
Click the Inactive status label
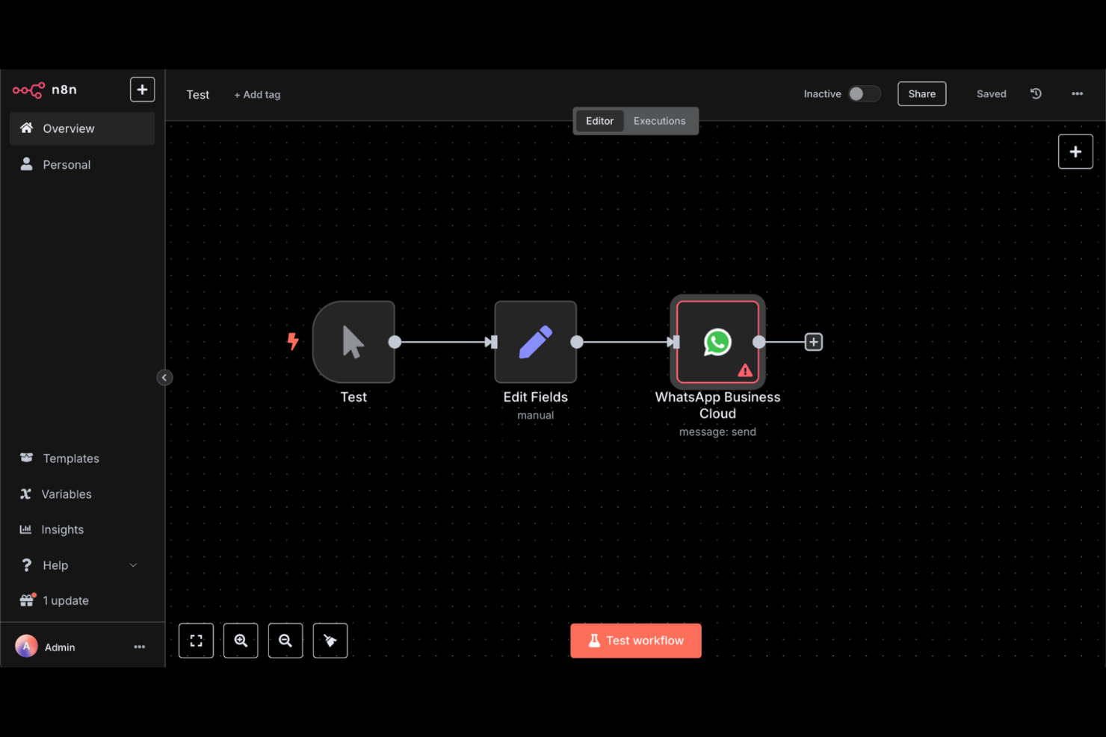(x=822, y=93)
